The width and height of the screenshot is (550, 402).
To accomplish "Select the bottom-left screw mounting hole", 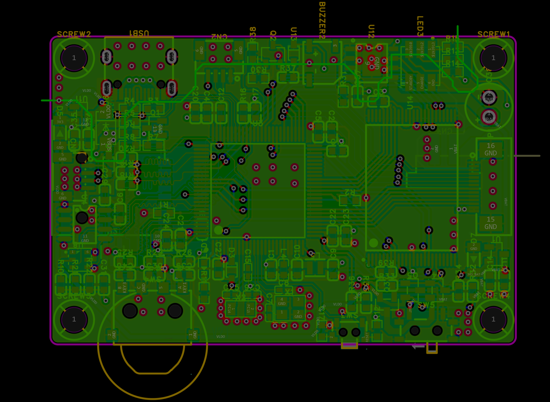I will click(x=74, y=319).
